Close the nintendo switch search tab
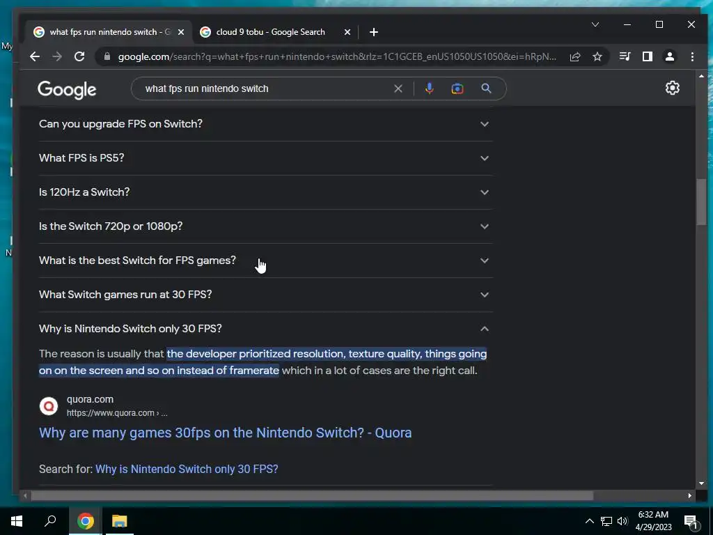This screenshot has height=535, width=713. tap(181, 32)
